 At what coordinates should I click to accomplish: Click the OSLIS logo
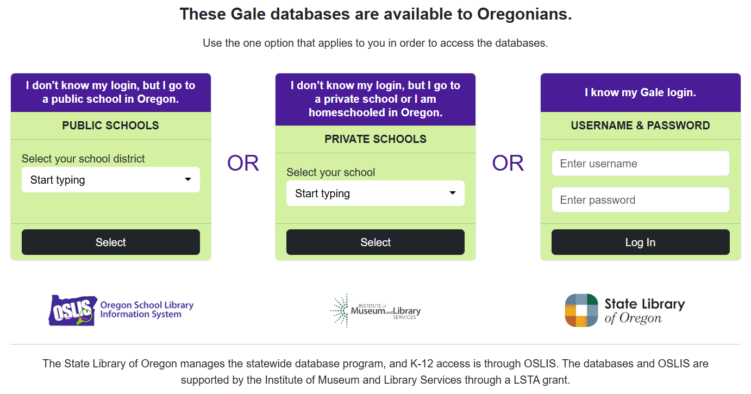(x=121, y=310)
